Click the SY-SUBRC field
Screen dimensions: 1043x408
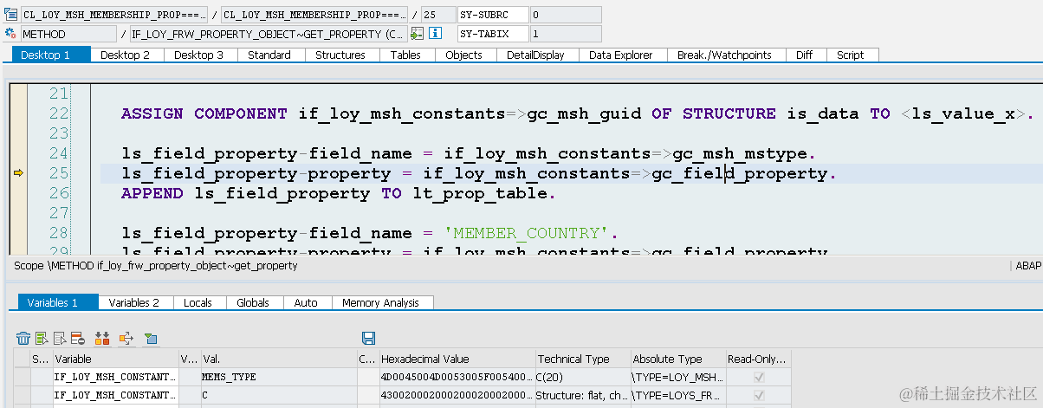point(493,15)
